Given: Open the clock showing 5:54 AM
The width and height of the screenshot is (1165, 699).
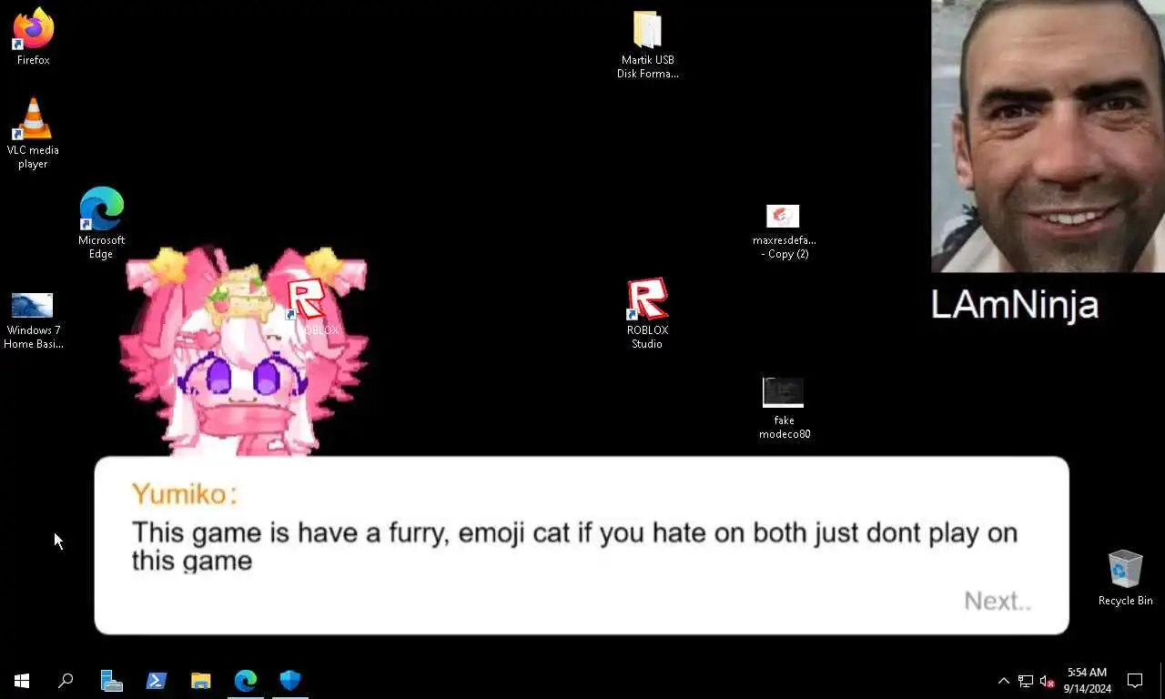Looking at the screenshot, I should coord(1088,680).
